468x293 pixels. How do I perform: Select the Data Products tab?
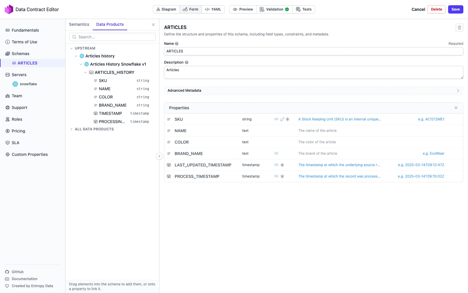[x=110, y=24]
